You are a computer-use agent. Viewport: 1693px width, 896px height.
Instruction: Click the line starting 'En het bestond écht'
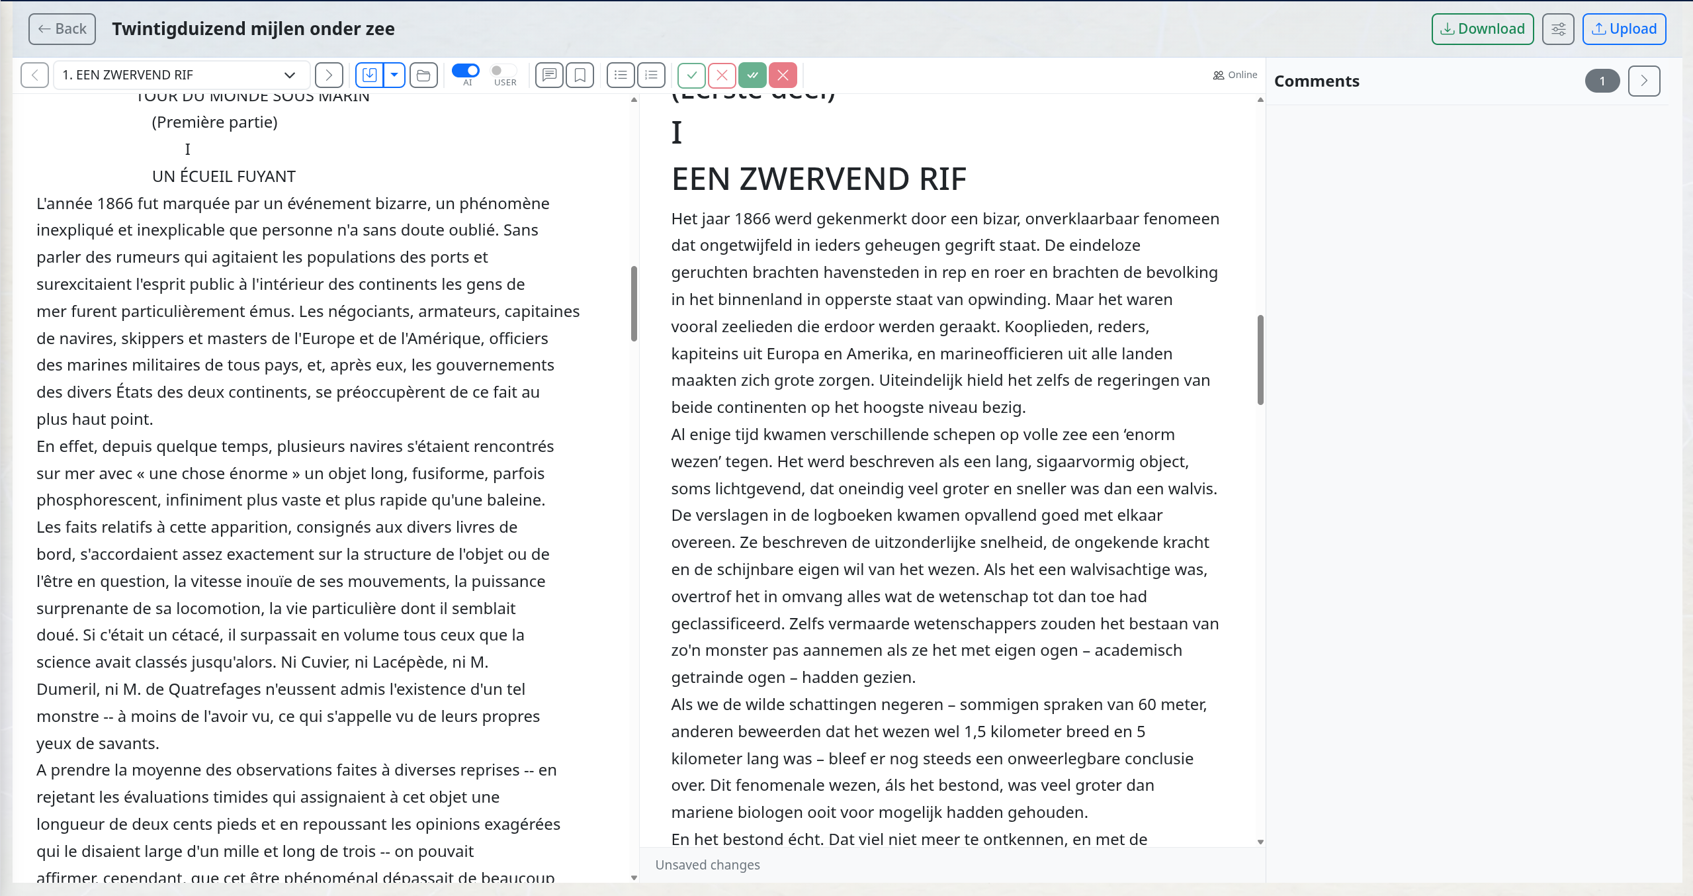click(909, 839)
